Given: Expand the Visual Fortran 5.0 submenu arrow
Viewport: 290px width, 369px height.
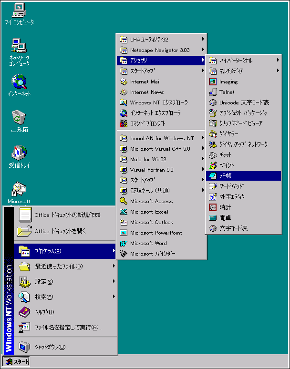Looking at the screenshot, I should [203, 169].
